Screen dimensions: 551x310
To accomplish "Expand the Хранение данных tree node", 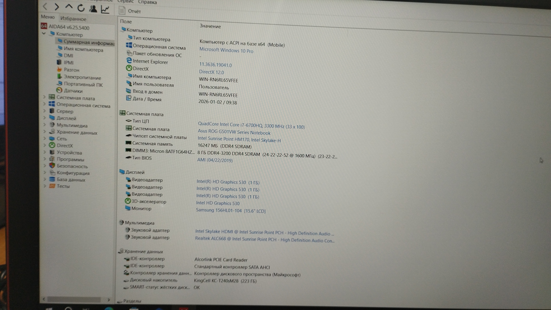I will pyautogui.click(x=44, y=131).
